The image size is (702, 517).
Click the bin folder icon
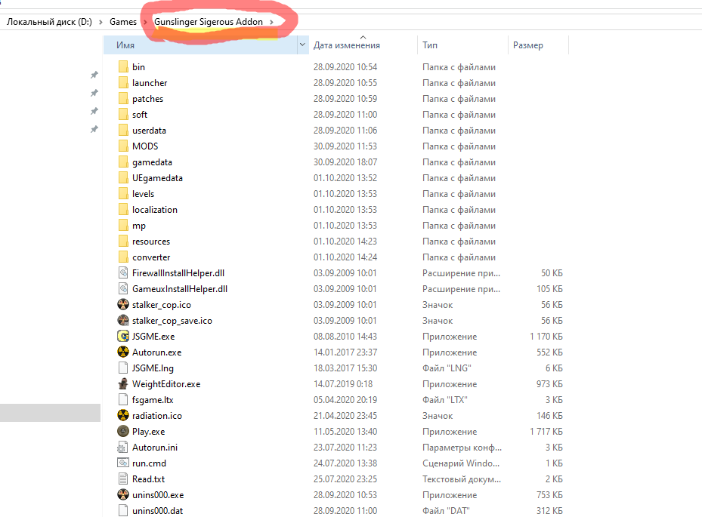(x=123, y=67)
